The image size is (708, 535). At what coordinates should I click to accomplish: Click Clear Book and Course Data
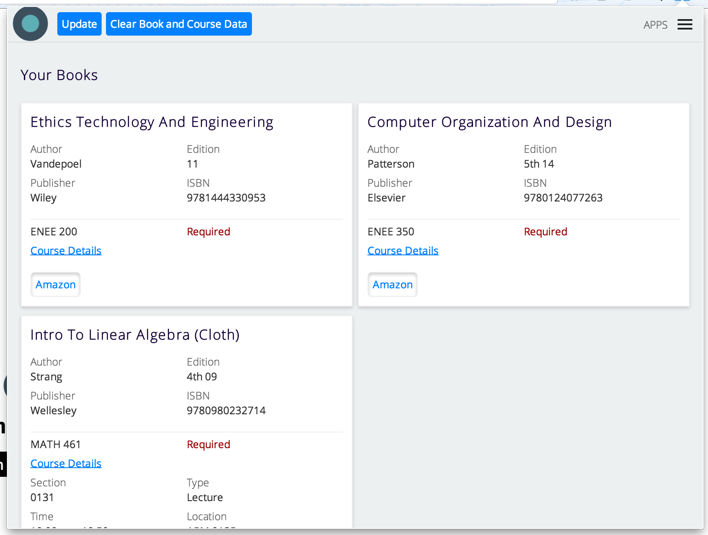coord(179,24)
